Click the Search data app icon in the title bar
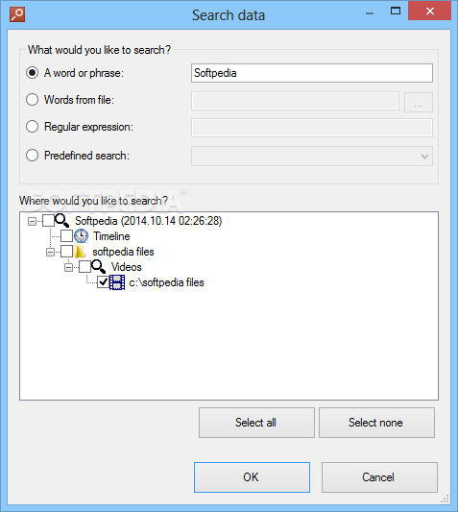The width and height of the screenshot is (458, 512). (17, 14)
